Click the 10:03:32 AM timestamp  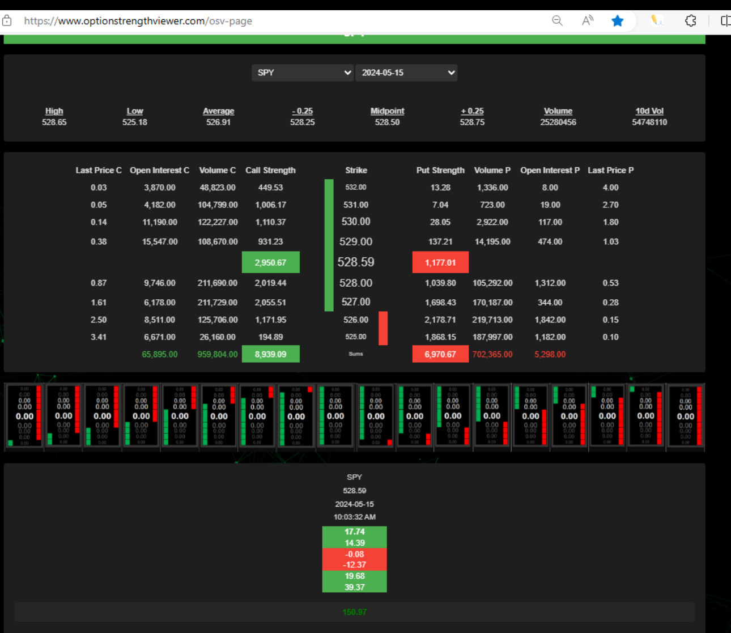tap(355, 517)
